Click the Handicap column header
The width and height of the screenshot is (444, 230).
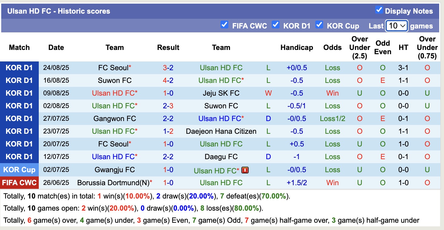[x=297, y=48]
